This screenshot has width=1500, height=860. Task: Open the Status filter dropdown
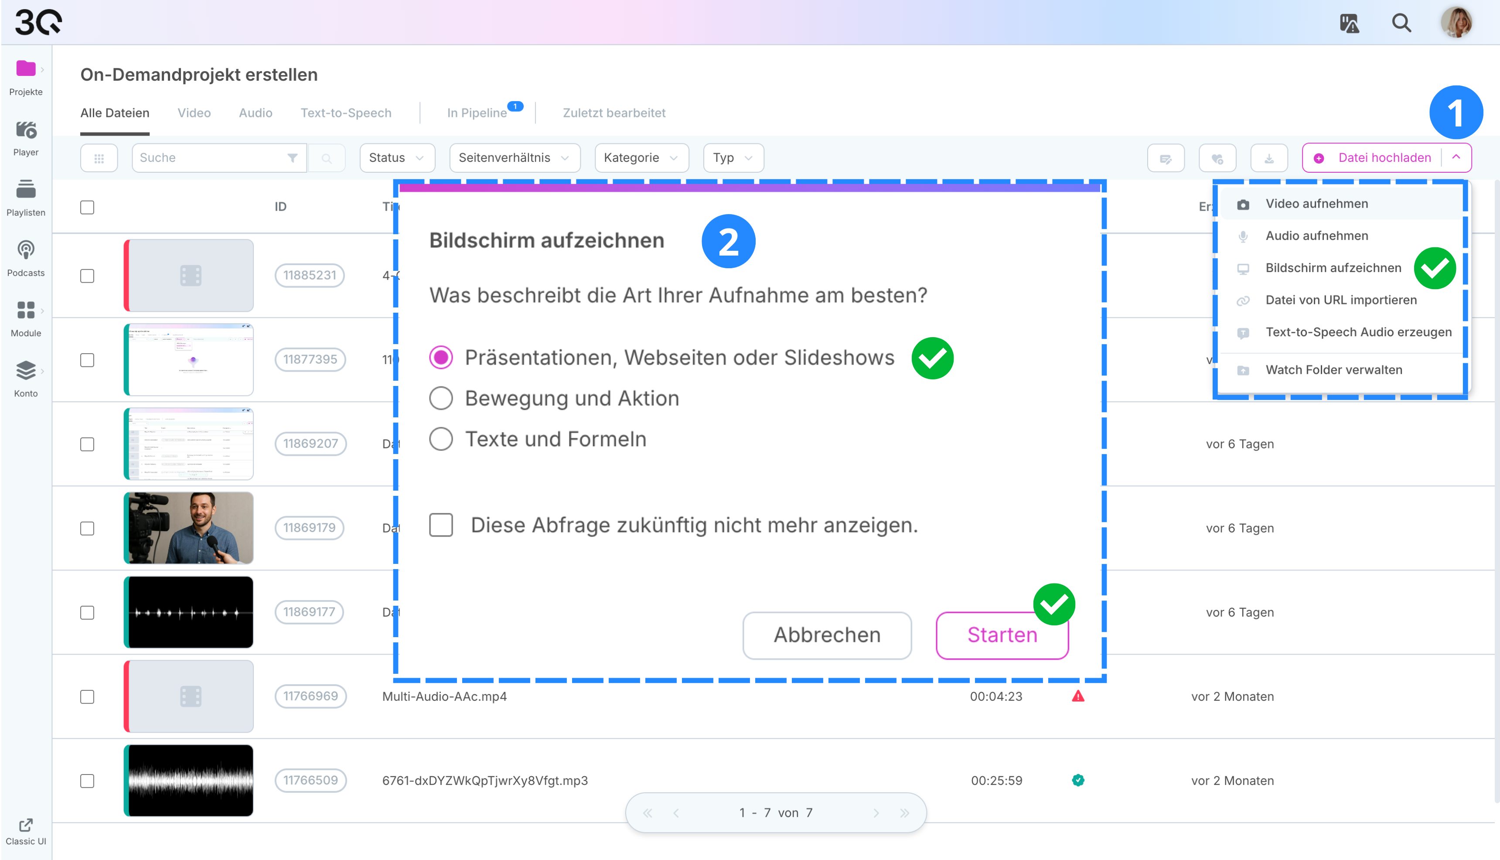397,158
